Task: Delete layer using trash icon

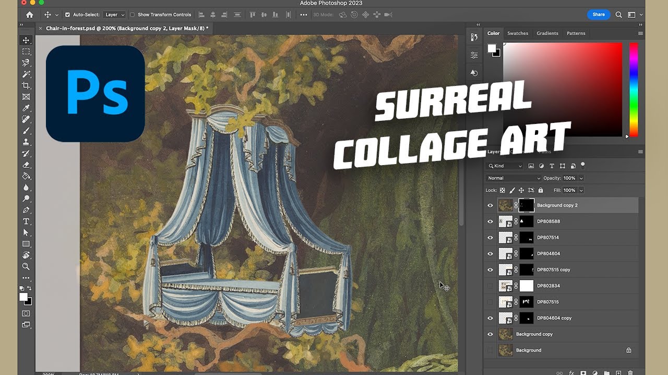Action: point(630,373)
